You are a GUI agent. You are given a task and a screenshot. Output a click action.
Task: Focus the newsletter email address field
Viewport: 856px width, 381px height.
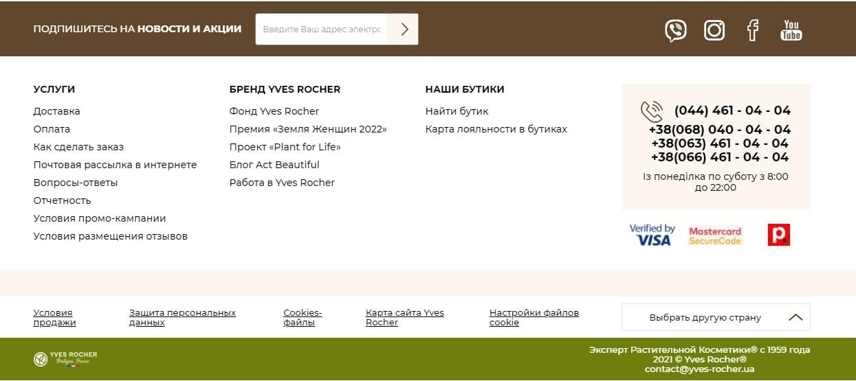click(x=321, y=29)
